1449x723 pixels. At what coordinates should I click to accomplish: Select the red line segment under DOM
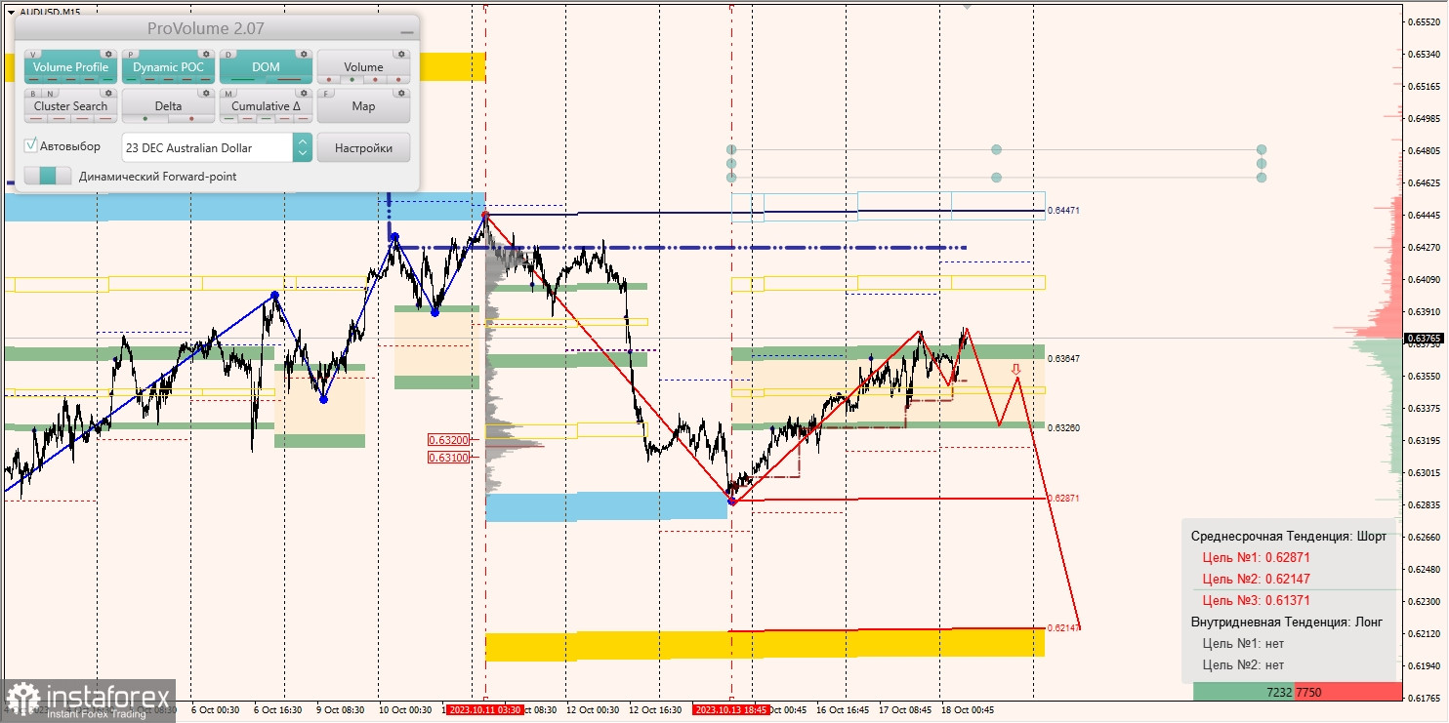289,79
